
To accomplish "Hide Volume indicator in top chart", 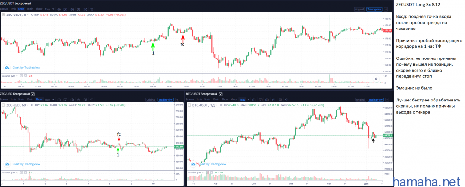I will point(21,76).
